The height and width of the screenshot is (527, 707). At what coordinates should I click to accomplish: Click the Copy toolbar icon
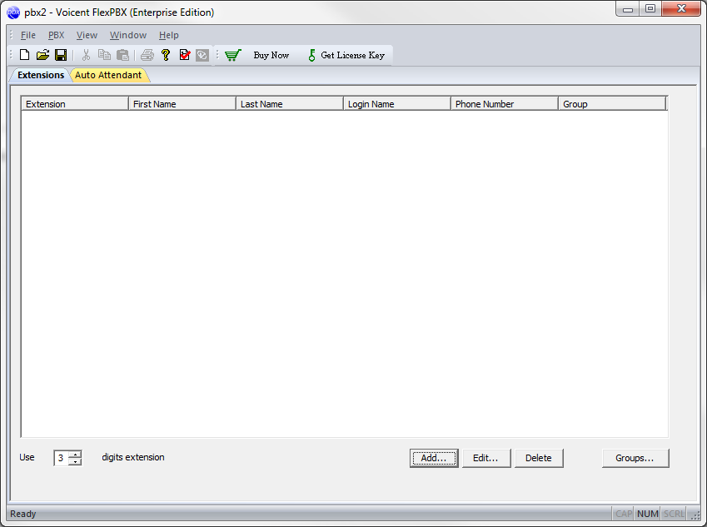pos(104,55)
